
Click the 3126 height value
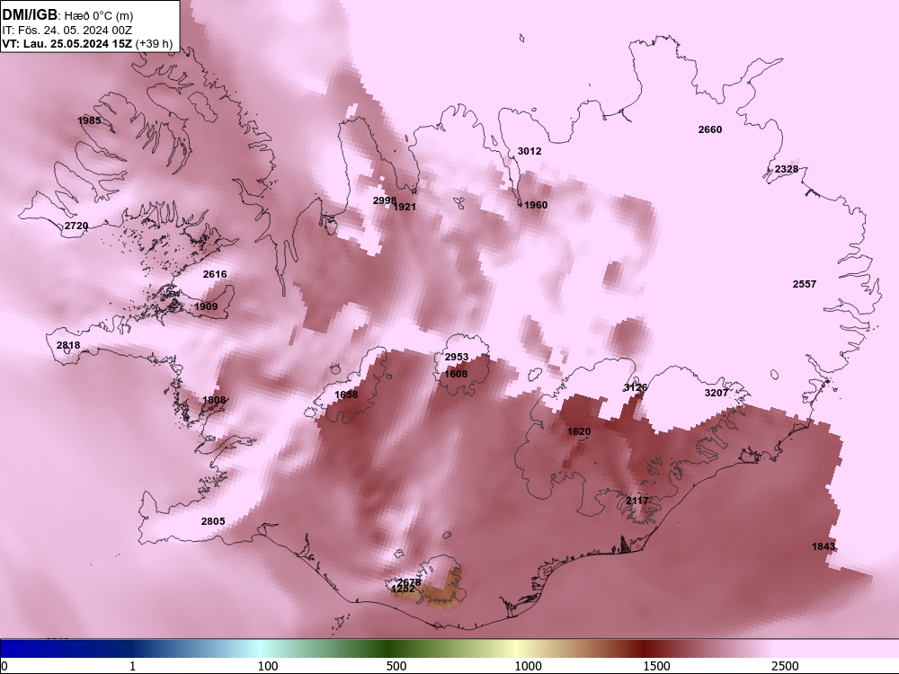tap(636, 387)
